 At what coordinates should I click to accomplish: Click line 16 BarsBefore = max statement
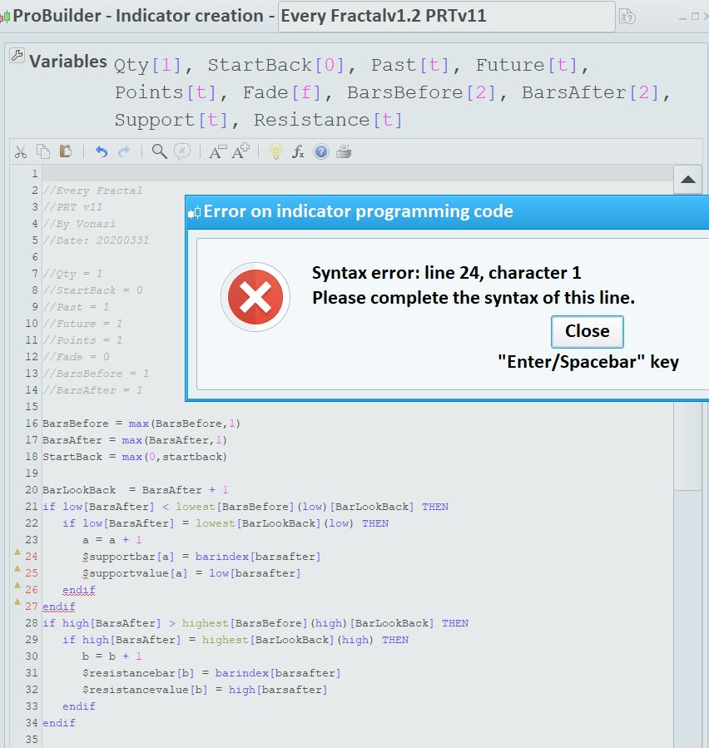coord(141,424)
